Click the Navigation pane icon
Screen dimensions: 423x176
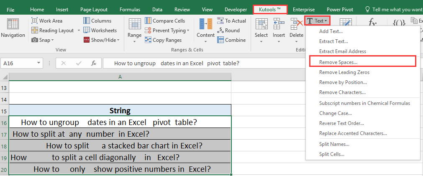[13, 25]
